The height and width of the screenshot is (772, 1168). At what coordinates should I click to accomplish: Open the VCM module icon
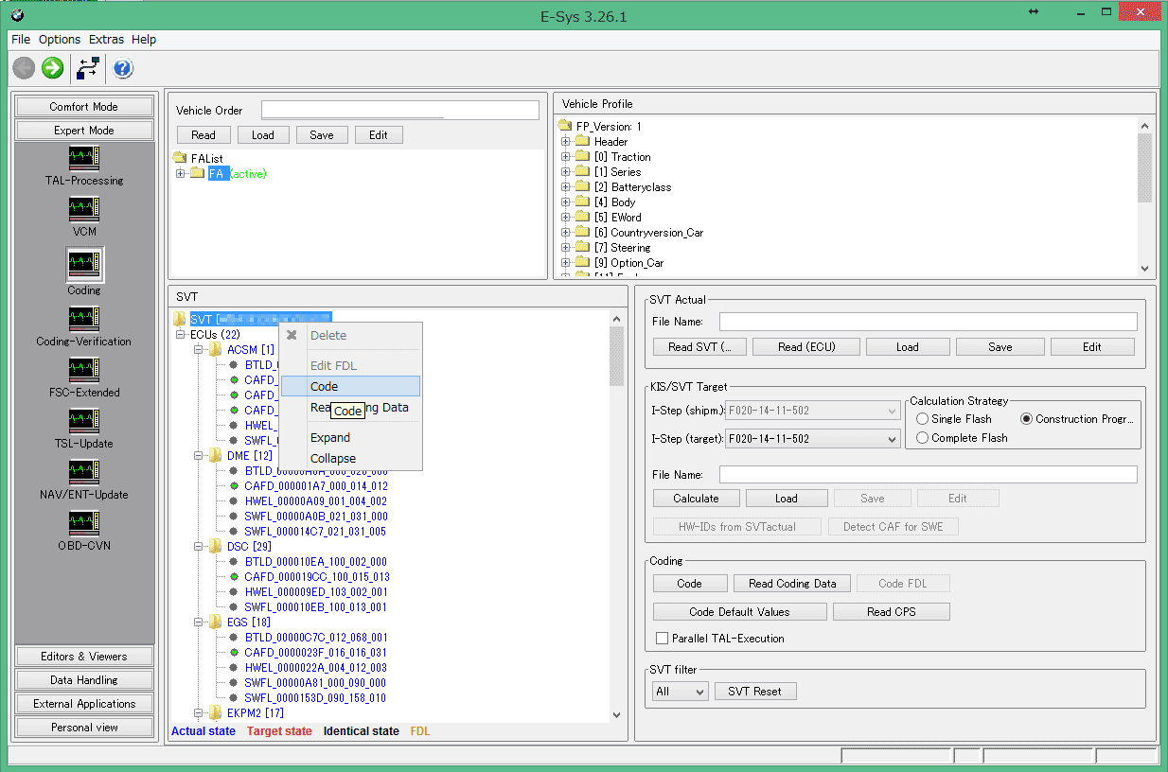tap(84, 208)
